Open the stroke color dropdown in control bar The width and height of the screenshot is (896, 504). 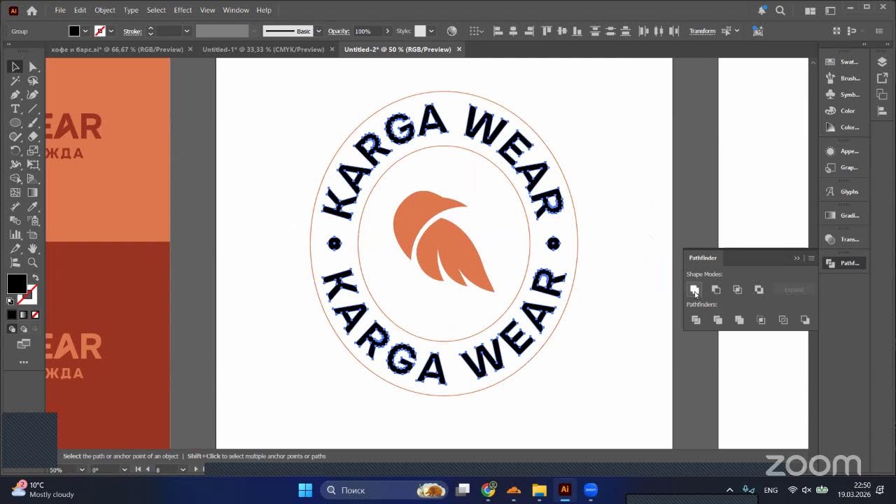(x=111, y=31)
